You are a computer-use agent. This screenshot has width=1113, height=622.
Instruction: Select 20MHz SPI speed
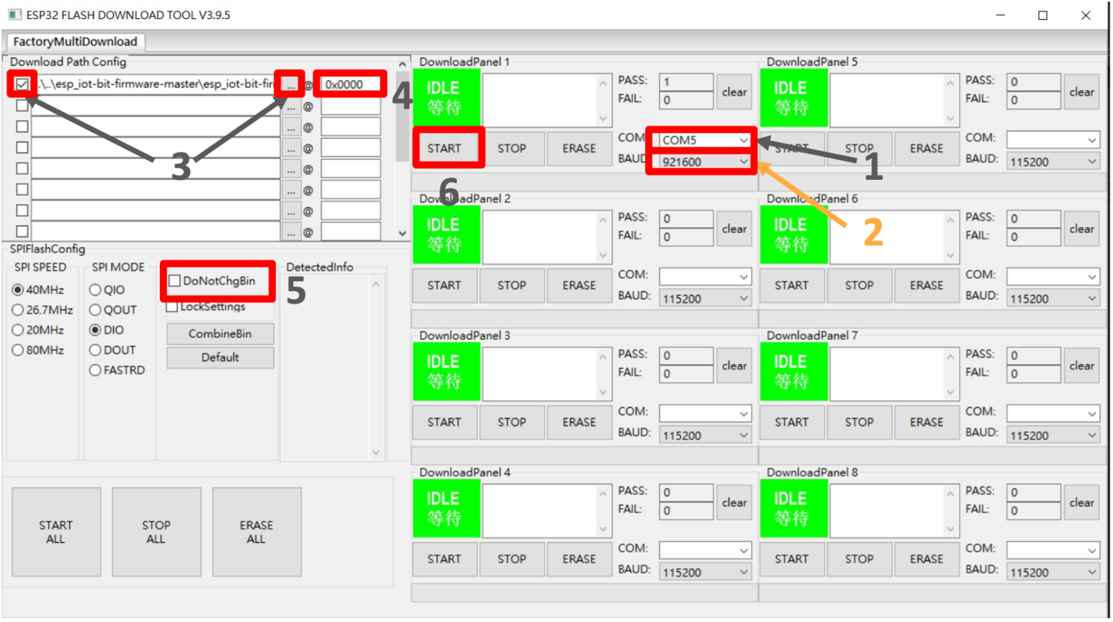coord(38,330)
